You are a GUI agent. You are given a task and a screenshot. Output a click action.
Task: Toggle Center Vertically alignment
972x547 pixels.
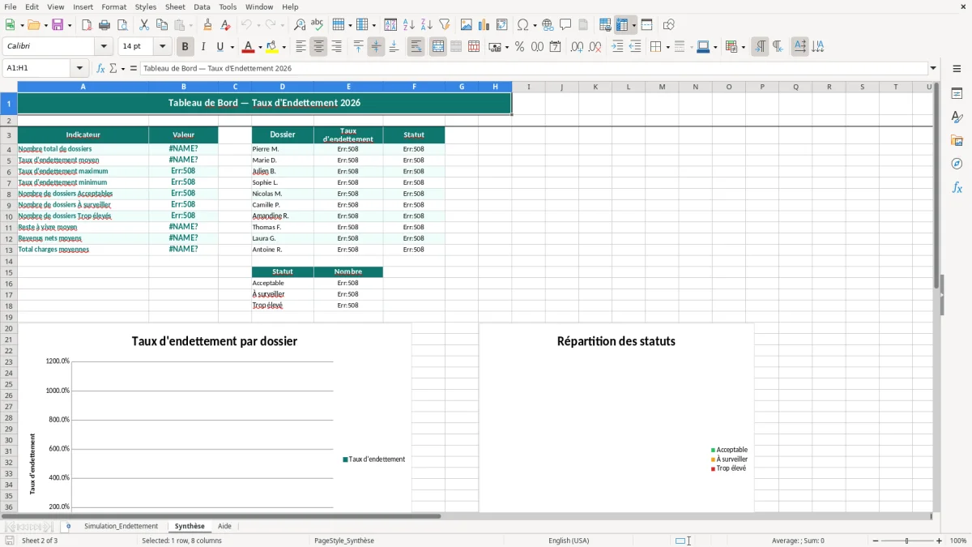376,47
